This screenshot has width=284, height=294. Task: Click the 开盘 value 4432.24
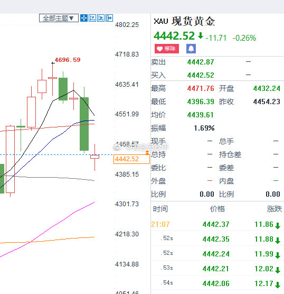tap(267, 88)
